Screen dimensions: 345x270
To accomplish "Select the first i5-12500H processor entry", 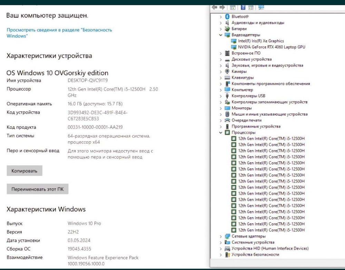I will click(271, 139).
